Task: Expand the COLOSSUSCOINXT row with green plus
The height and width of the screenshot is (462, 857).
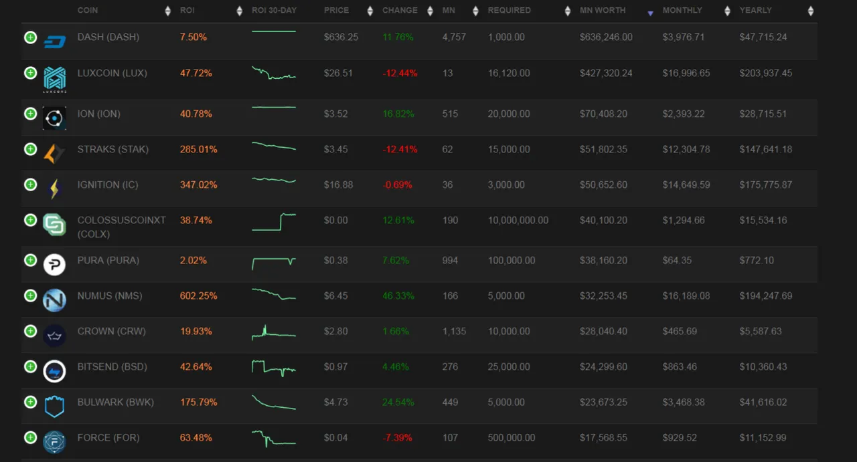Action: (x=30, y=220)
